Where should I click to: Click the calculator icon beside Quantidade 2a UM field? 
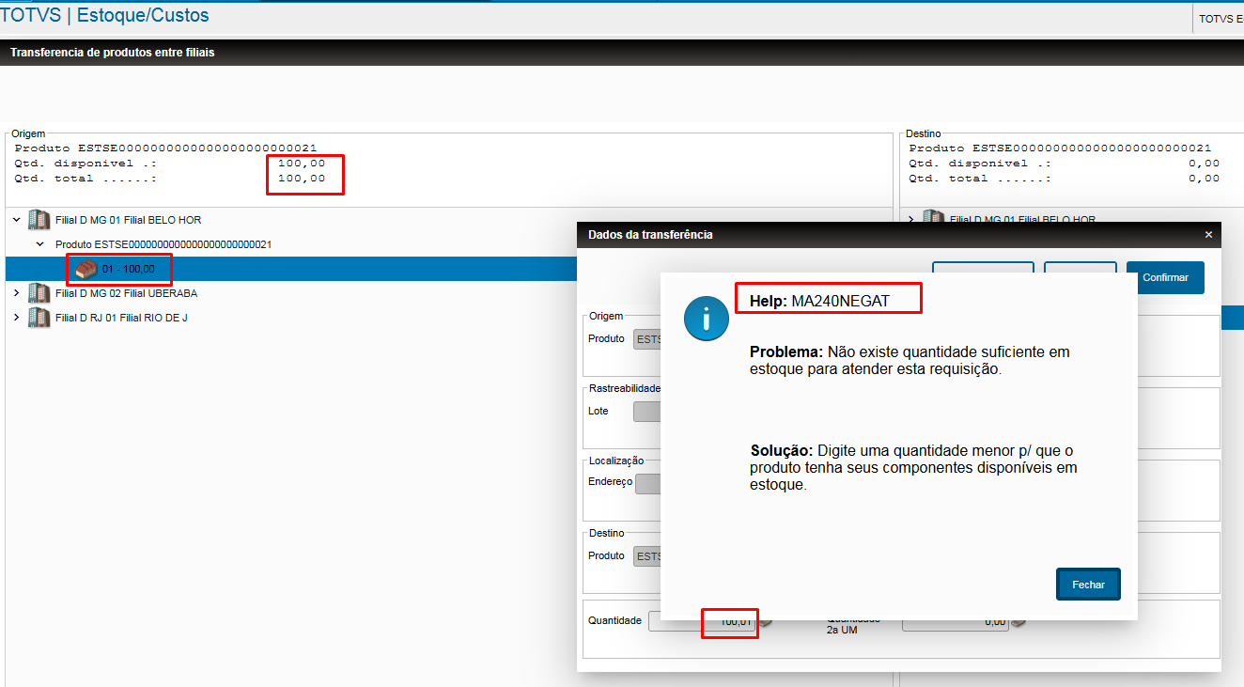pyautogui.click(x=1018, y=621)
